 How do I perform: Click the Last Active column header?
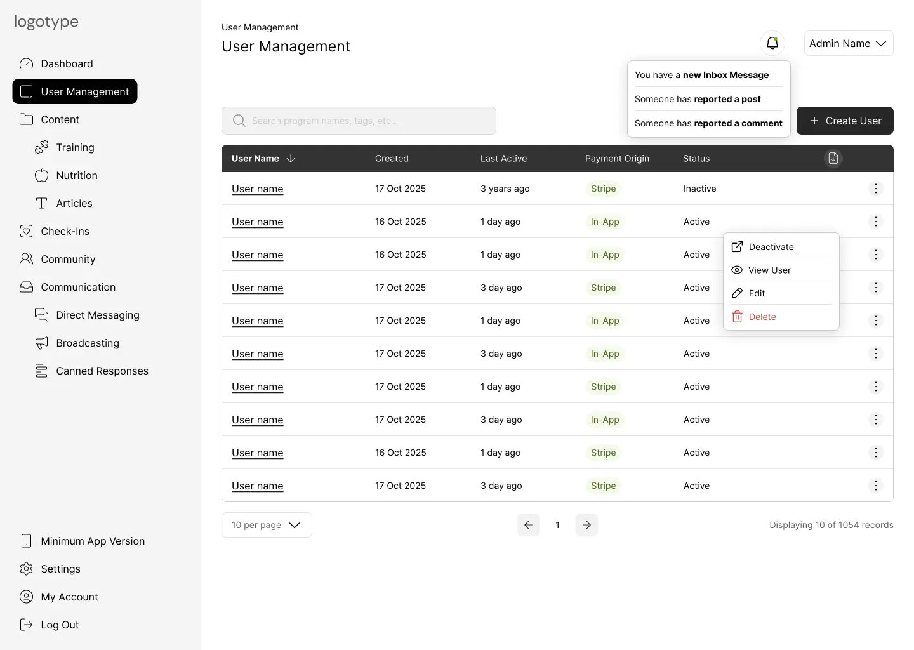[x=503, y=159]
